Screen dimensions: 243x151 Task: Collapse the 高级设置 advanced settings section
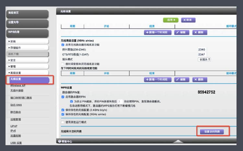coord(28,73)
